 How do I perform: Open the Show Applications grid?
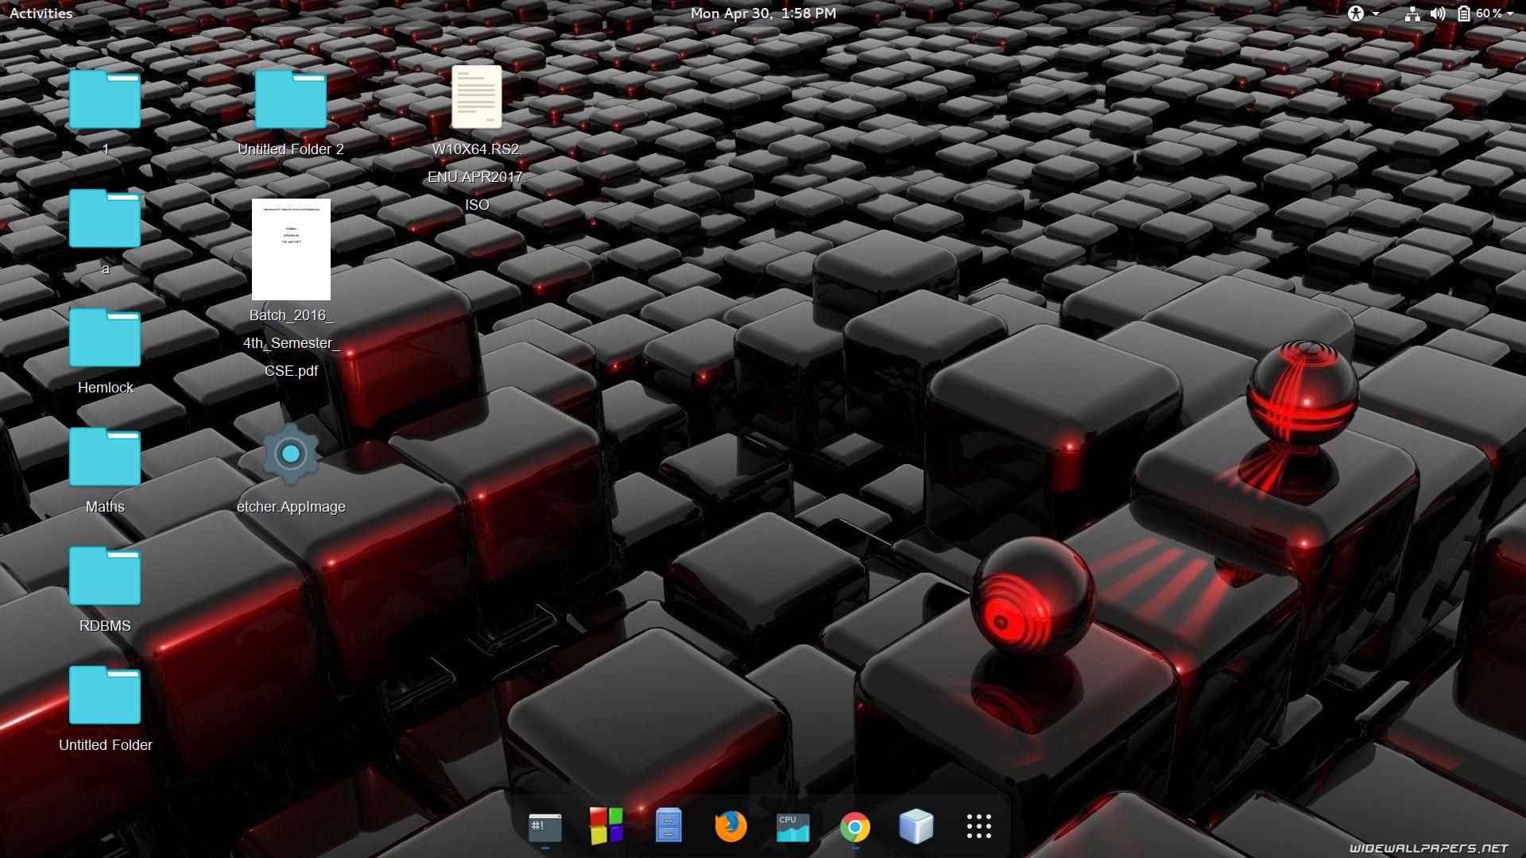tap(978, 826)
